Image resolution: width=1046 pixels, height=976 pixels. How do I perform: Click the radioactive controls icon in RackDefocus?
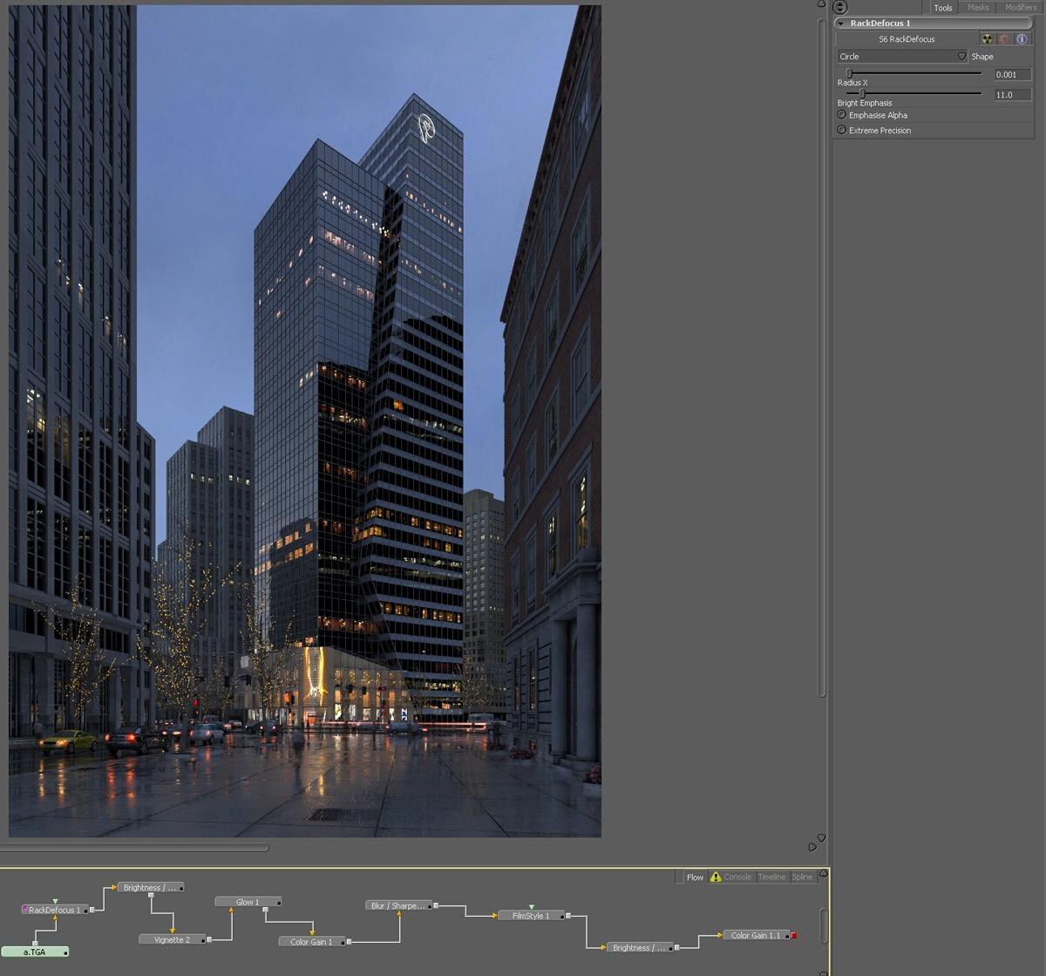pyautogui.click(x=987, y=39)
